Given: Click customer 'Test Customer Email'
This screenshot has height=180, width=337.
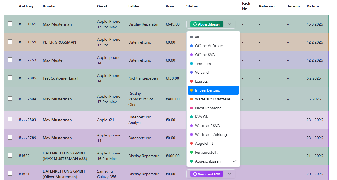Looking at the screenshot, I should pyautogui.click(x=61, y=78).
